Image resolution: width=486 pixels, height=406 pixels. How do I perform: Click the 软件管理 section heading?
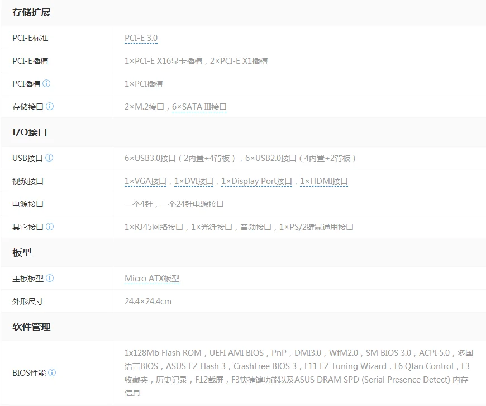[x=31, y=327]
